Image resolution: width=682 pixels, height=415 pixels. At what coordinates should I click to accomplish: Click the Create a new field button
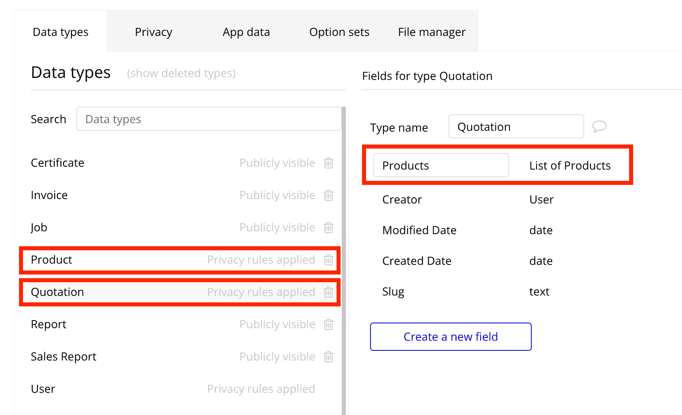450,337
